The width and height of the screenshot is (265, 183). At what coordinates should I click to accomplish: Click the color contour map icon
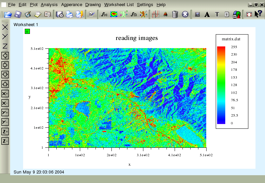tap(114, 15)
